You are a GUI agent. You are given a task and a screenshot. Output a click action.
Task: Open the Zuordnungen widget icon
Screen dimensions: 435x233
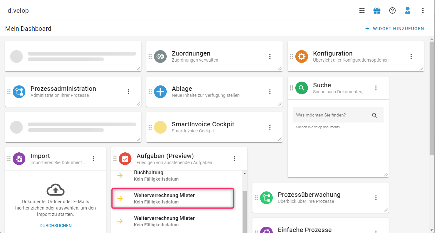point(160,57)
